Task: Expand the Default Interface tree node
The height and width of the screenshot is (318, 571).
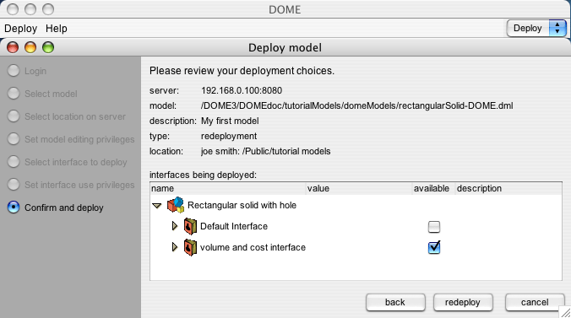Action: [x=175, y=226]
